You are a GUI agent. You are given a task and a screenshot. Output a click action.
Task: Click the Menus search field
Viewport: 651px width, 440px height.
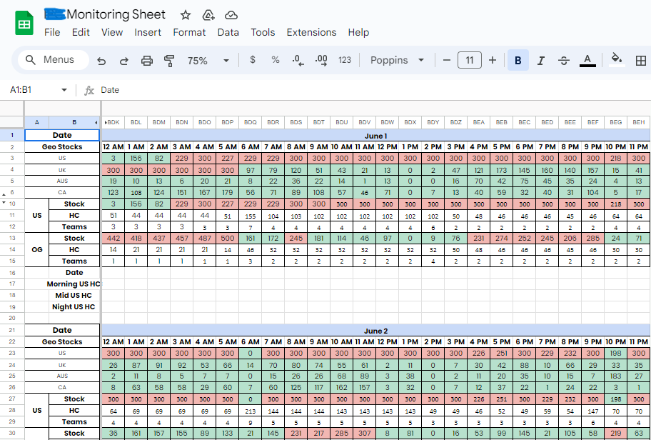[x=53, y=60]
